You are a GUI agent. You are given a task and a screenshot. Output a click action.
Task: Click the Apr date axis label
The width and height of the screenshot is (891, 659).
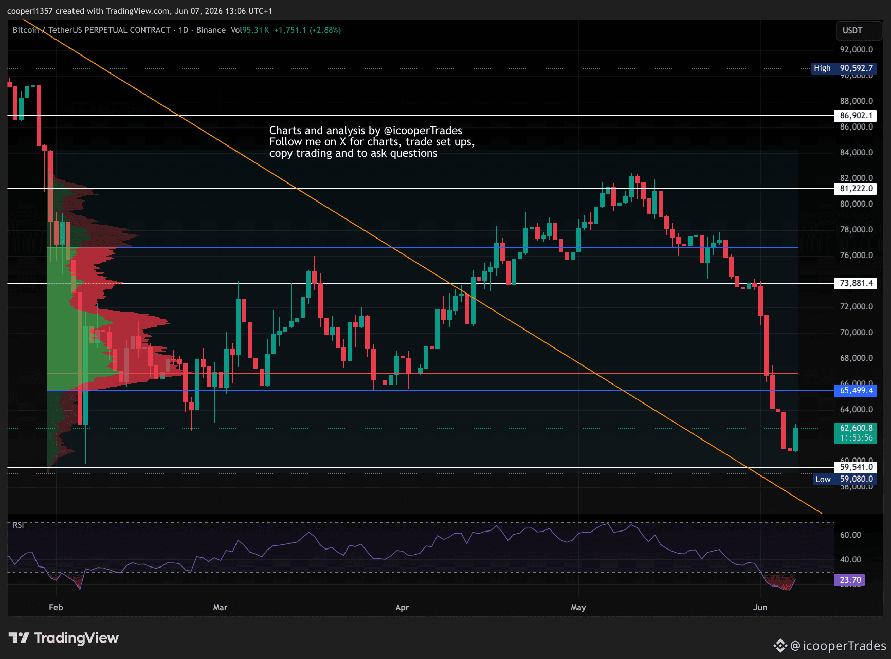[402, 608]
